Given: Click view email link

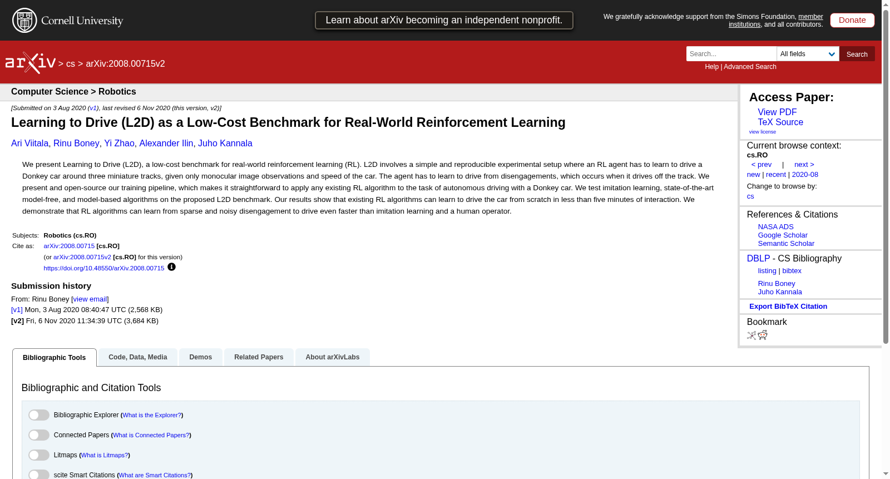Looking at the screenshot, I should tap(90, 299).
